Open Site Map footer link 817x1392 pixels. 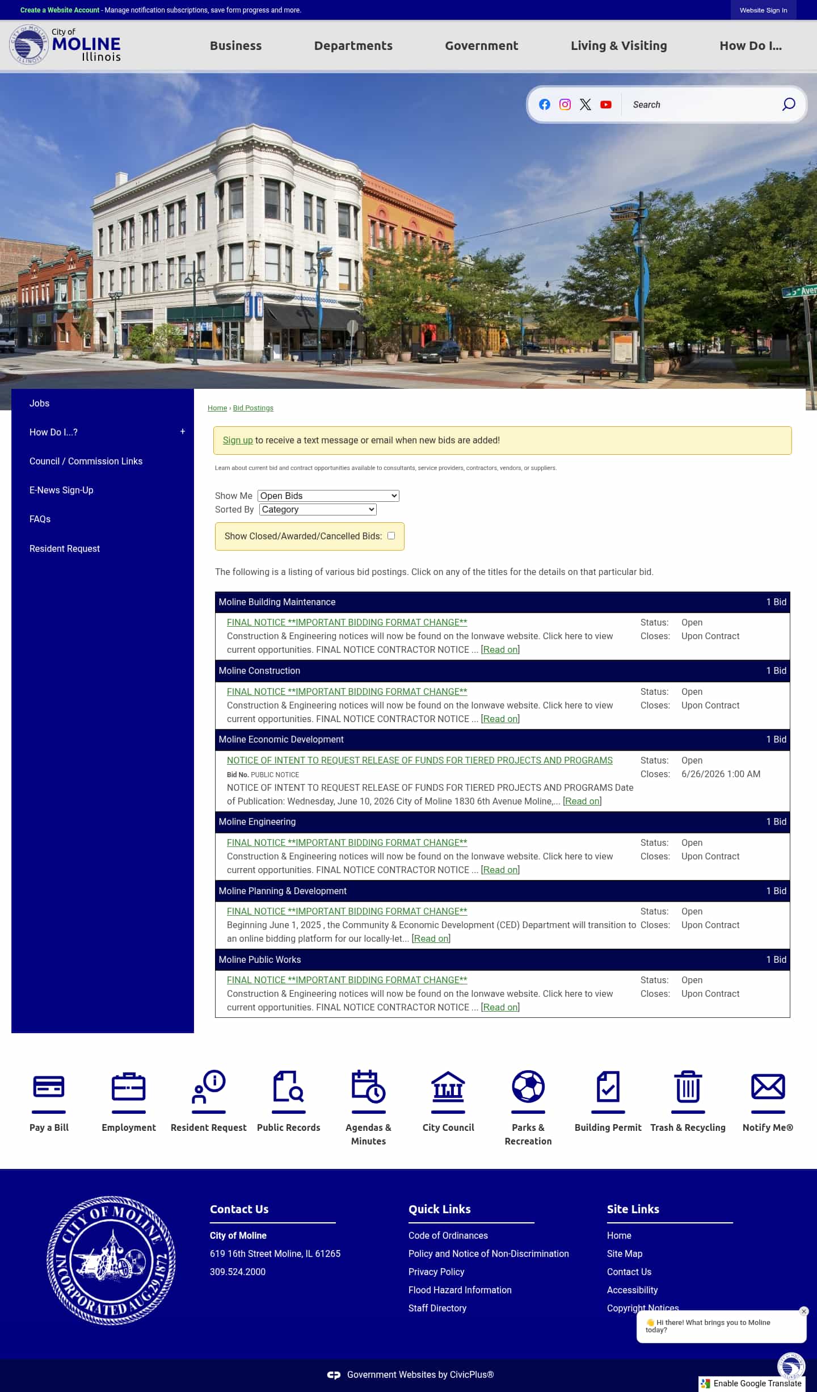click(625, 1253)
